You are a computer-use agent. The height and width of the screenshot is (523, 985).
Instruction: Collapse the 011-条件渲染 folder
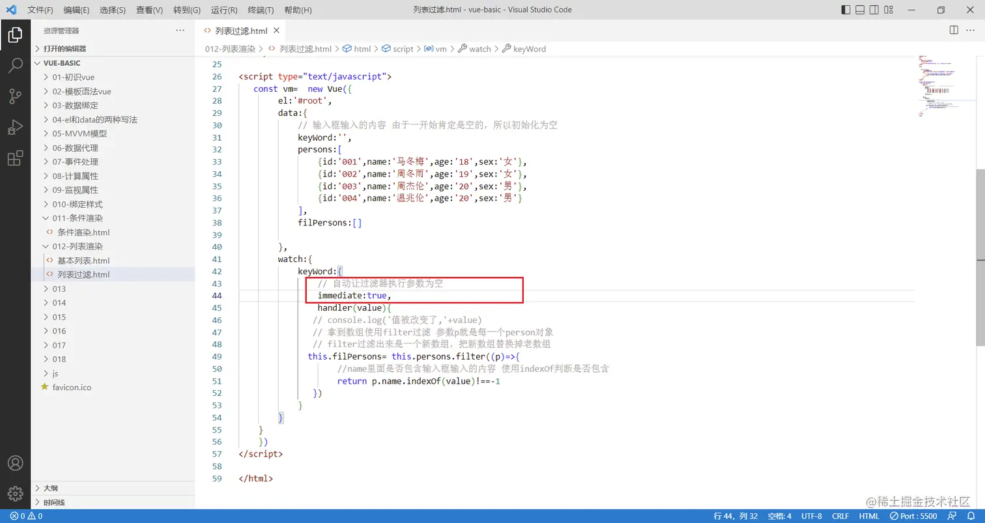pyautogui.click(x=113, y=218)
